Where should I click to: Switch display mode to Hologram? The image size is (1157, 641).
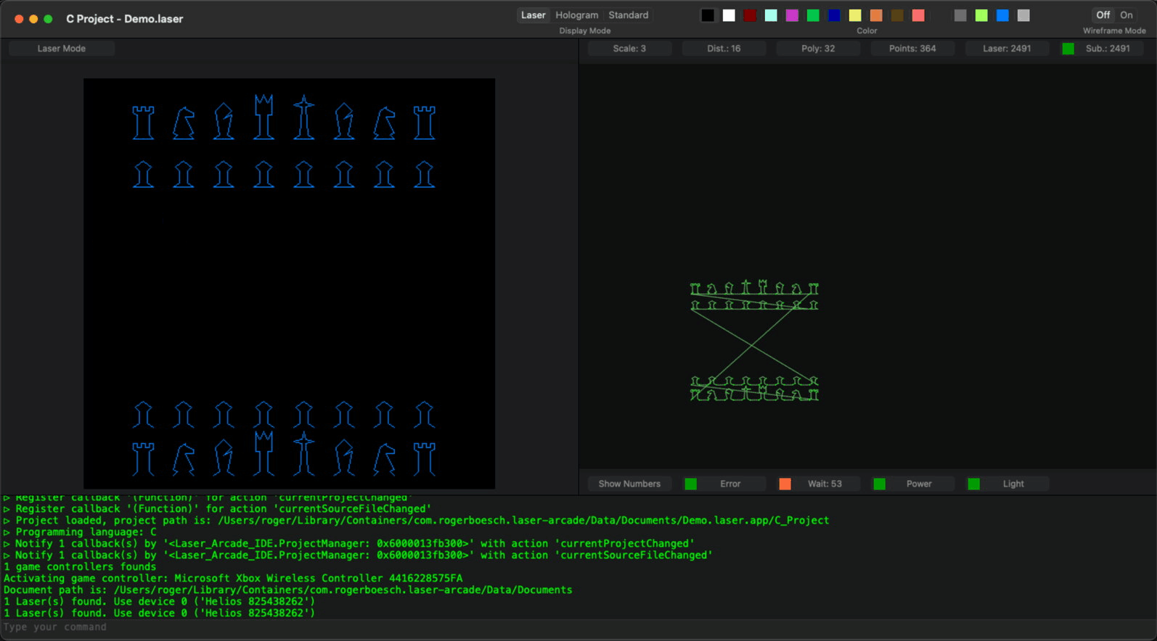point(576,15)
